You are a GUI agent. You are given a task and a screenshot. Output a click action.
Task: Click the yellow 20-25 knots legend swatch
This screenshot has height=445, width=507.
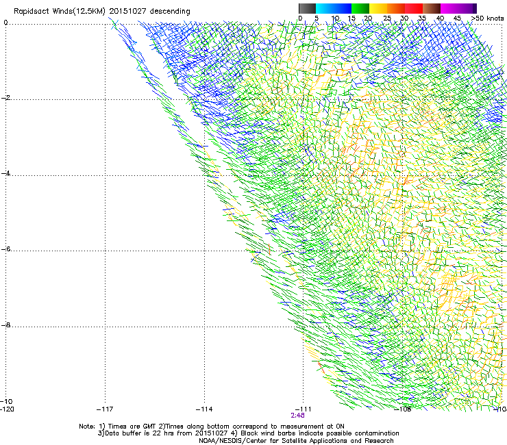pyautogui.click(x=378, y=8)
